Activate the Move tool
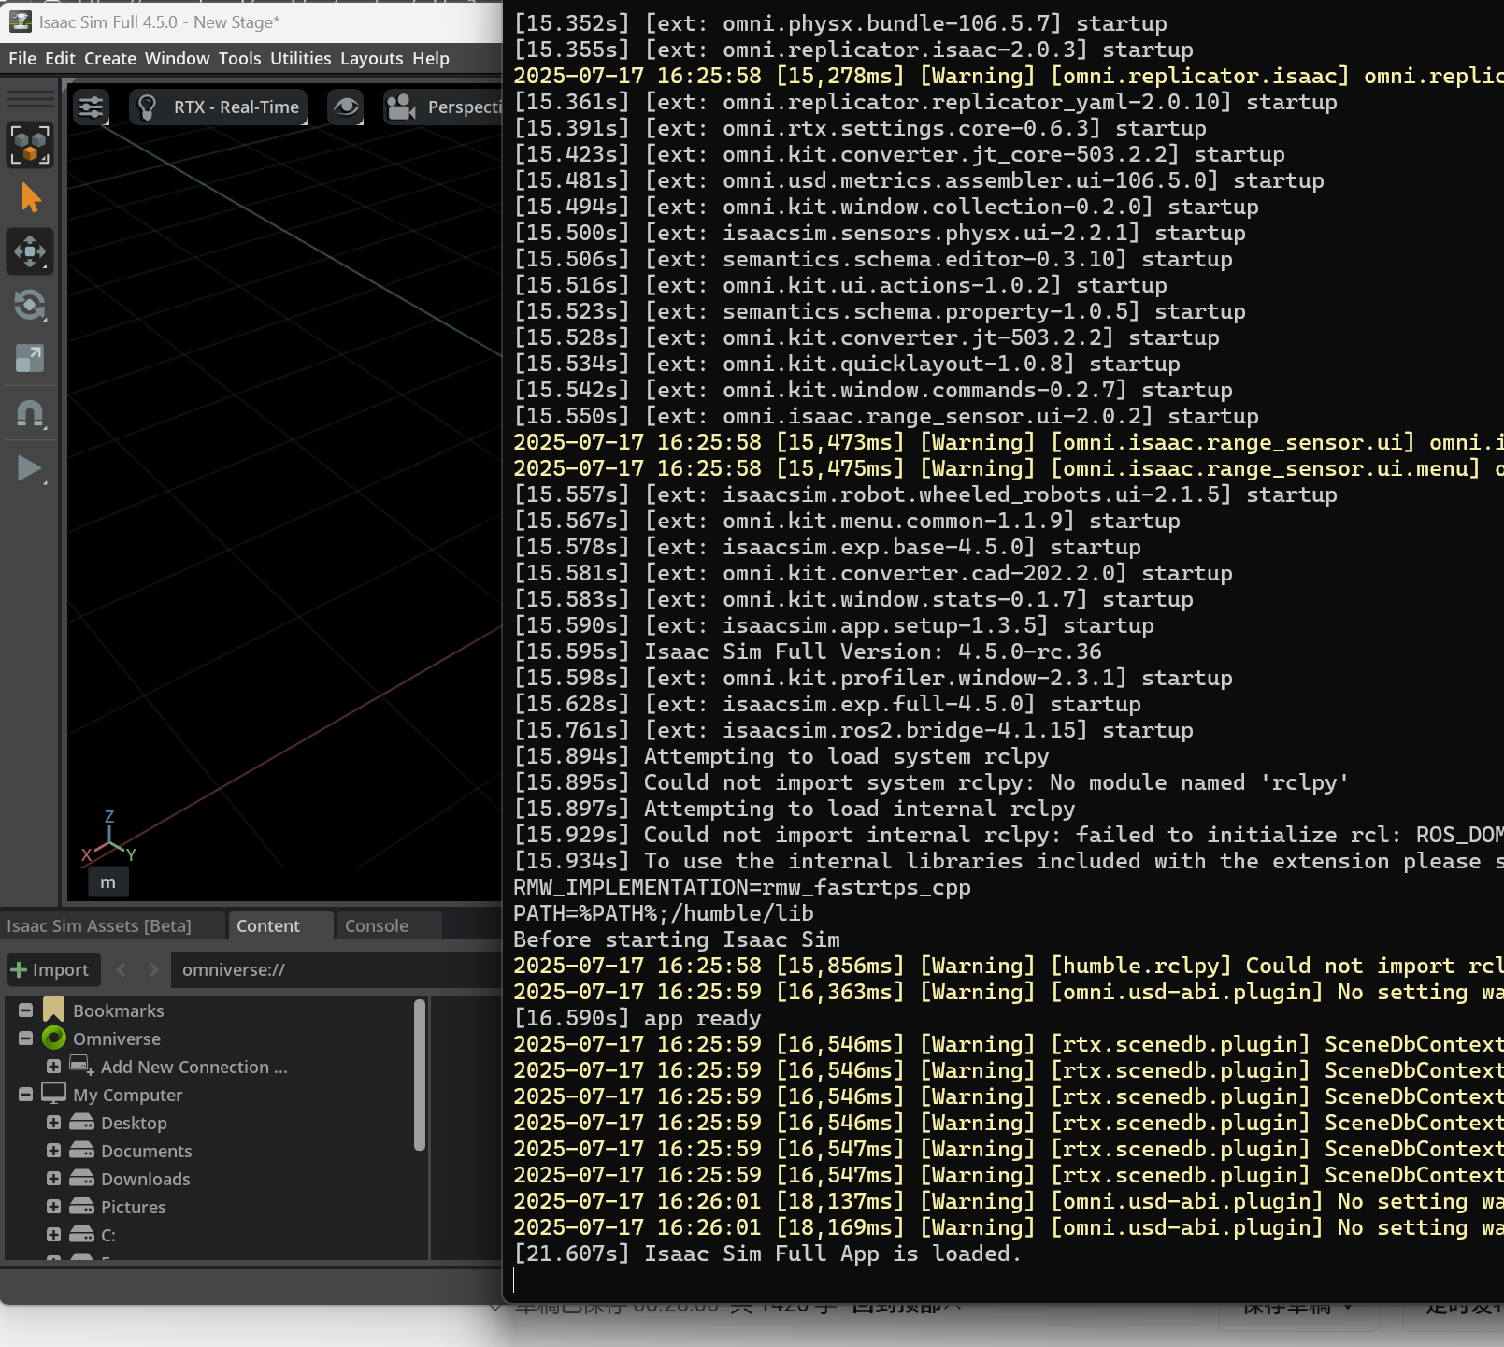Viewport: 1504px width, 1347px height. click(30, 251)
